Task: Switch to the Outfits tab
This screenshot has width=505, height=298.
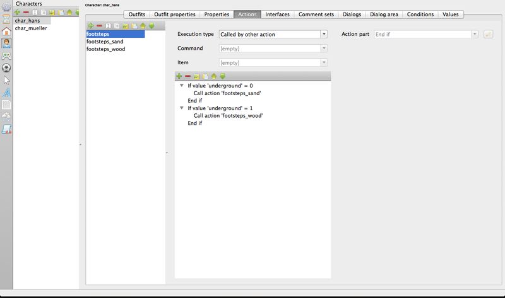Action: click(137, 14)
